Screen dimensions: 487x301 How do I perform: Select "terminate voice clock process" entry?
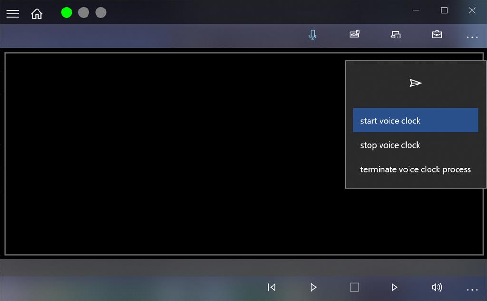tap(415, 169)
